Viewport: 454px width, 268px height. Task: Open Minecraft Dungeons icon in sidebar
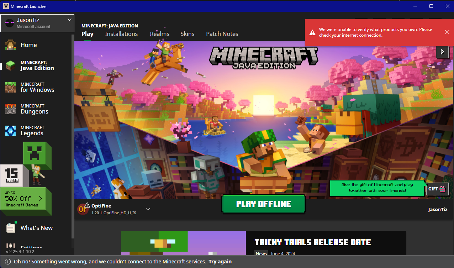[10, 109]
